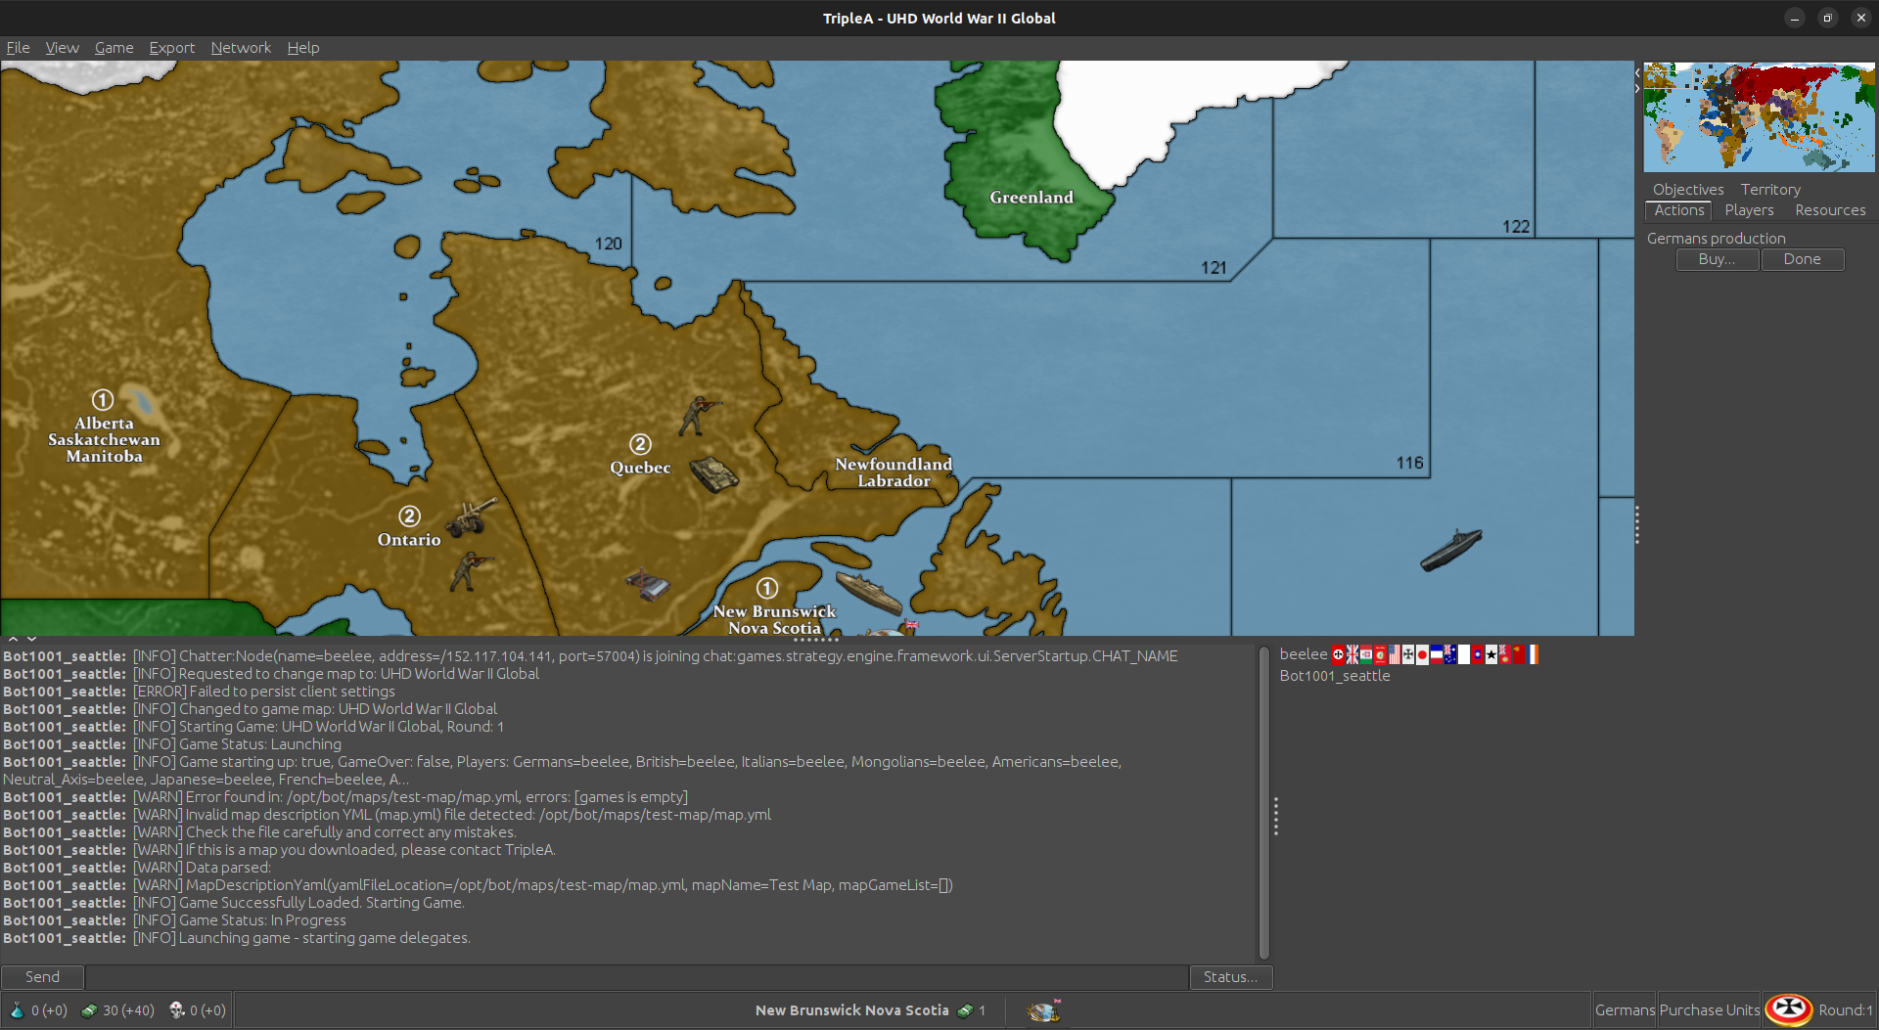The image size is (1879, 1030).
Task: Click sea zone 120
Action: pyautogui.click(x=608, y=244)
